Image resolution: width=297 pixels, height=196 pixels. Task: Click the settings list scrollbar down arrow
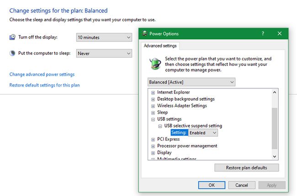(275, 157)
